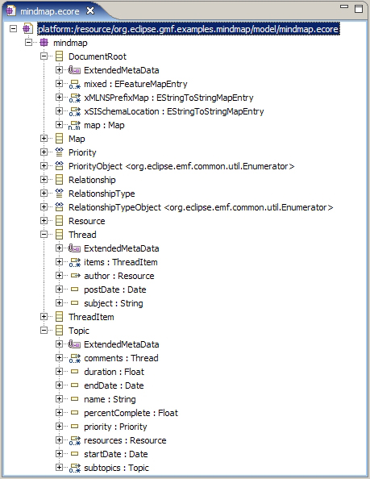Click the PriorityObject data type icon
This screenshot has width=370, height=479.
coord(59,166)
